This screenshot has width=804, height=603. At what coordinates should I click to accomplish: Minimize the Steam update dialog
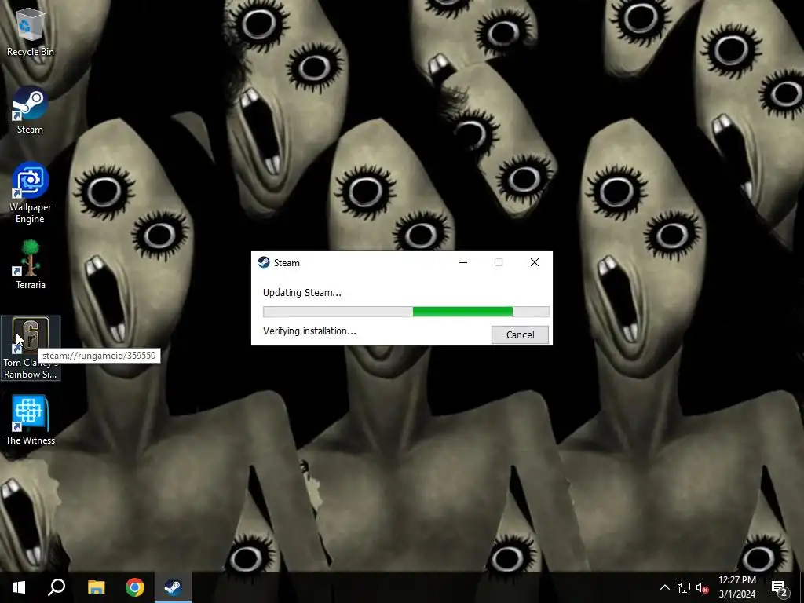coord(463,262)
